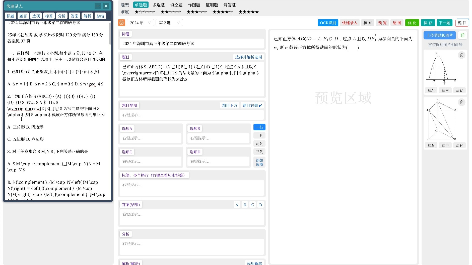Click the green 优化 button
The width and height of the screenshot is (472, 265).
(x=412, y=23)
